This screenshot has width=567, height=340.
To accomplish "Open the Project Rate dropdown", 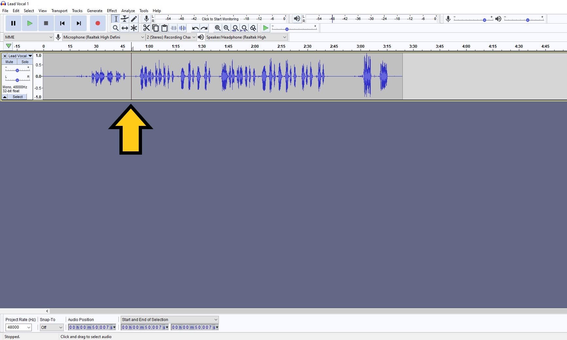I will click(x=18, y=327).
